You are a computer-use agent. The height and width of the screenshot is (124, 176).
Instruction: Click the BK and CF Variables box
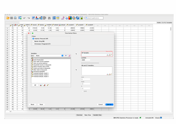[x=97, y=71]
